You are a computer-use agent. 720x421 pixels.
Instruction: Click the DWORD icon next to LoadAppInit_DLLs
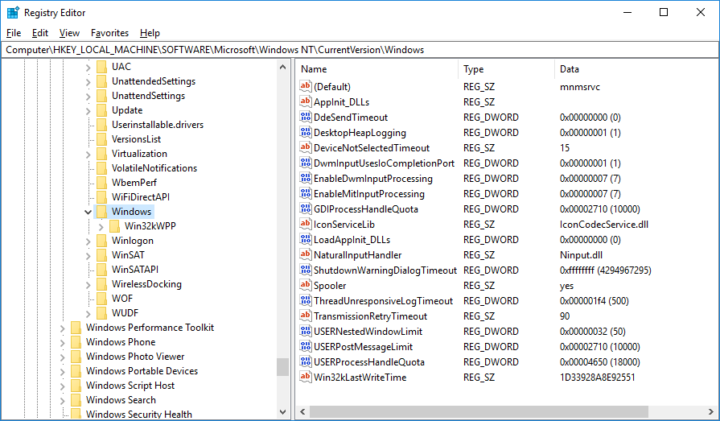coord(306,239)
